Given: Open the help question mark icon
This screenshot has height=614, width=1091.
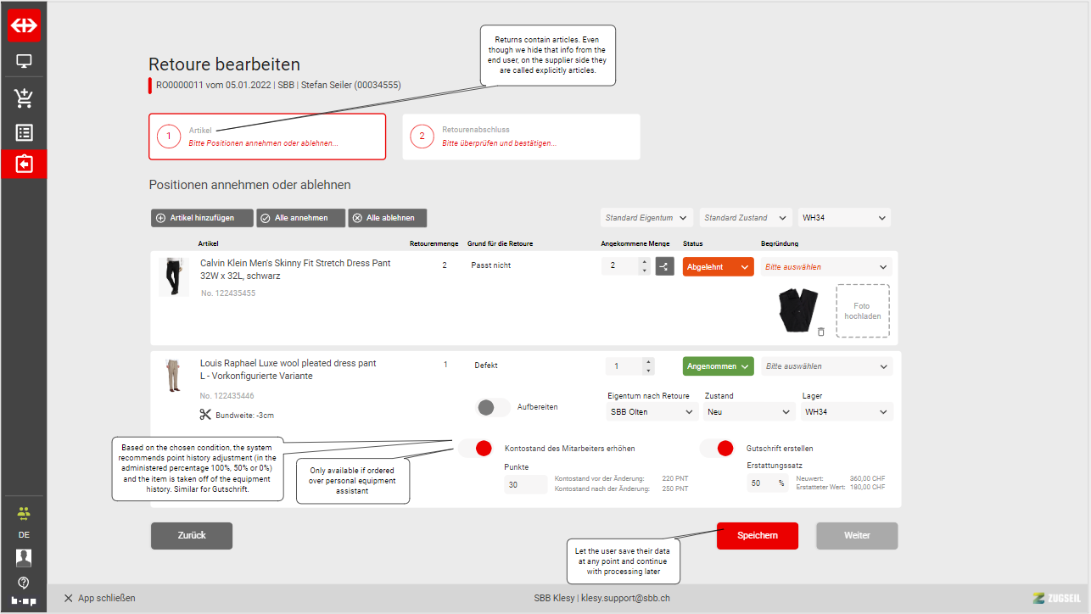Looking at the screenshot, I should tap(24, 583).
